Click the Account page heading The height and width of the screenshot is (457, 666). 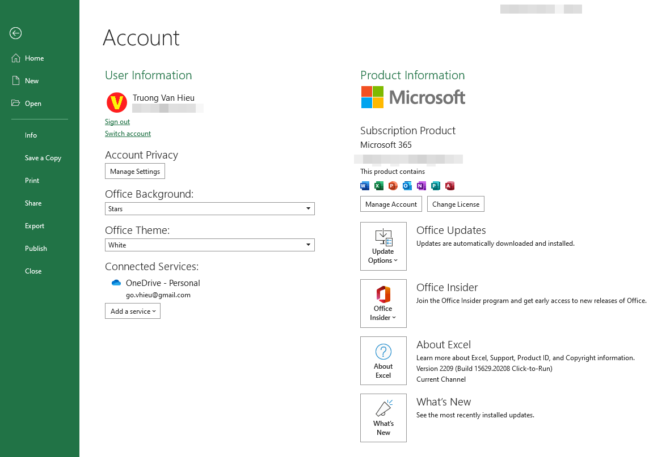click(x=141, y=38)
